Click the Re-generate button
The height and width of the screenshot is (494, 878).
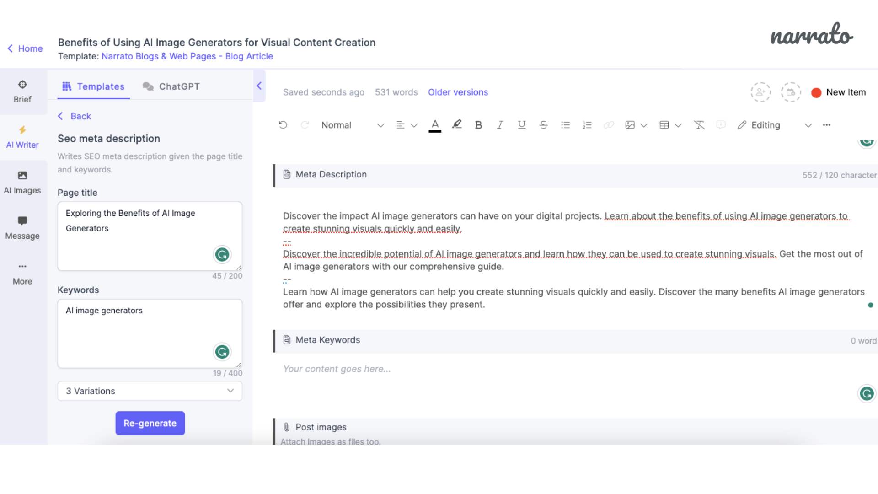point(150,423)
